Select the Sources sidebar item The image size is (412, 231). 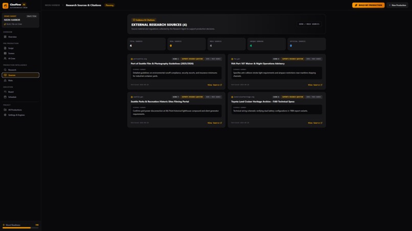click(x=20, y=75)
